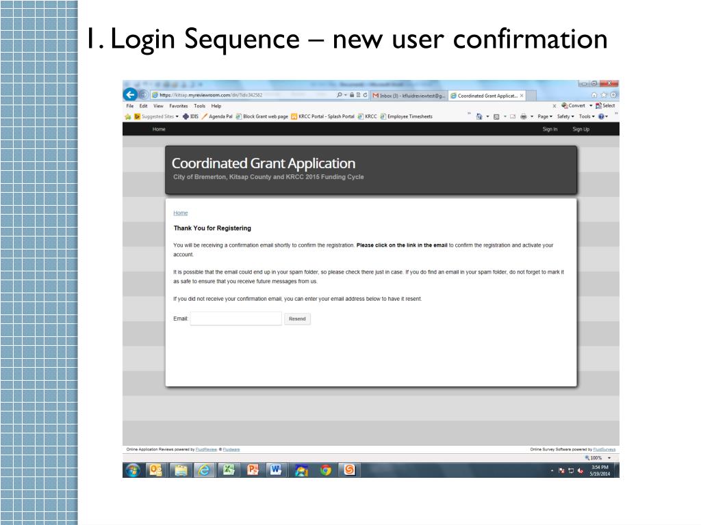Expand the Page dropdown in command bar

pyautogui.click(x=545, y=116)
